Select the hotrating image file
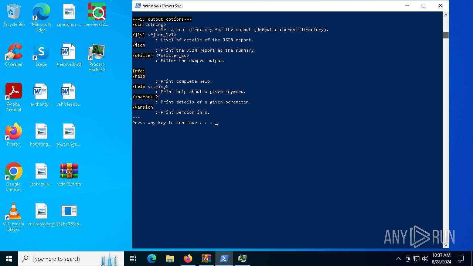Image resolution: width=473 pixels, height=266 pixels. coord(41,135)
